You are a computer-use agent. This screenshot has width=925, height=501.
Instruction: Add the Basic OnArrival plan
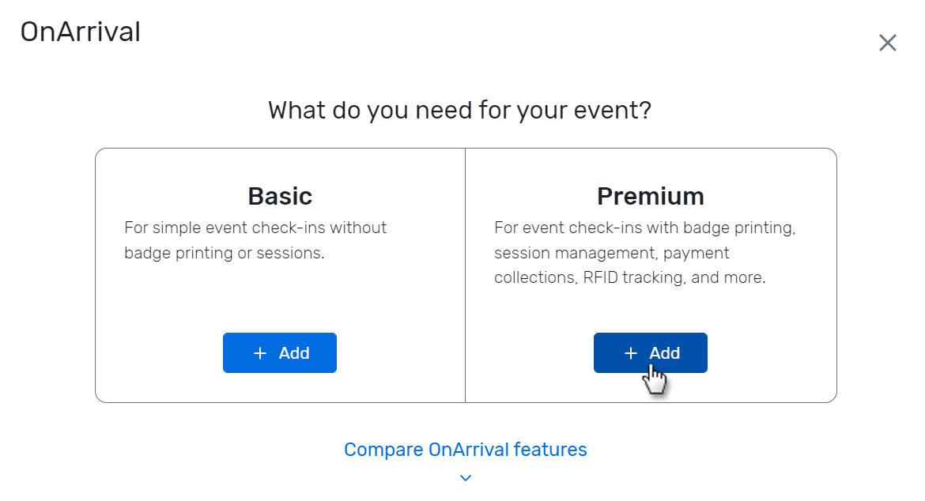click(x=280, y=352)
